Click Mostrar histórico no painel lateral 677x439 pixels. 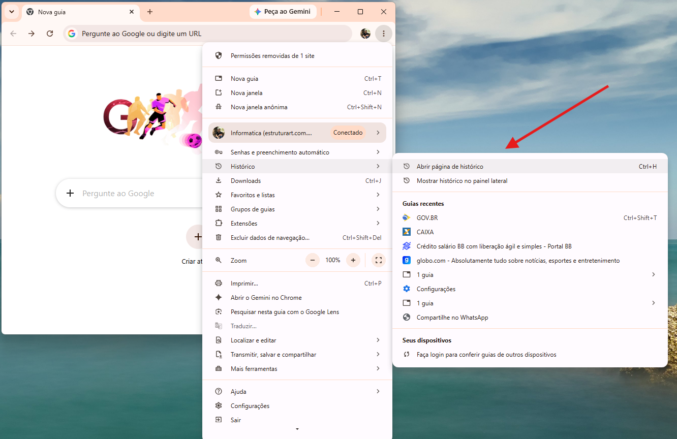[530, 181]
